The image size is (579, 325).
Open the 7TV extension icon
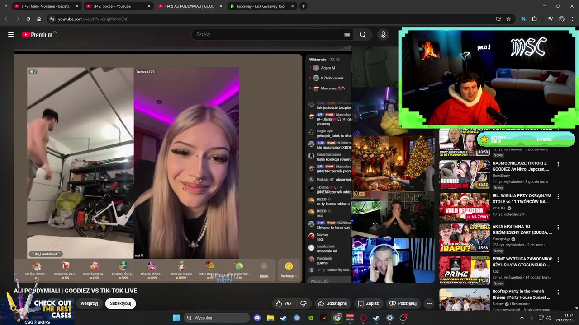click(x=523, y=19)
